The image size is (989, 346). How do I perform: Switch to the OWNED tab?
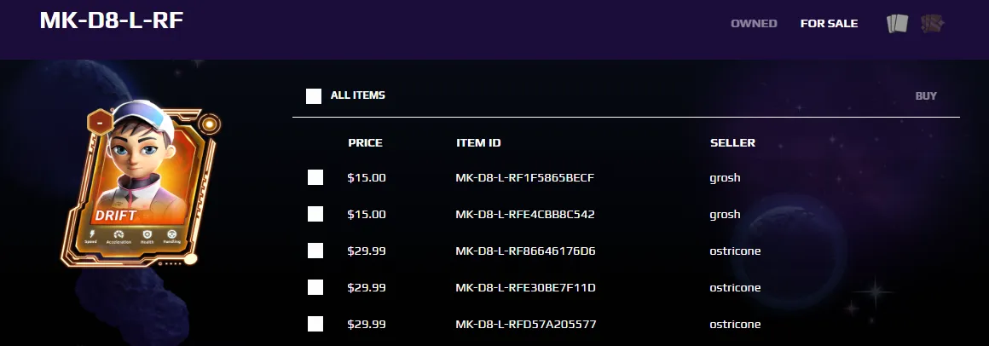point(754,23)
